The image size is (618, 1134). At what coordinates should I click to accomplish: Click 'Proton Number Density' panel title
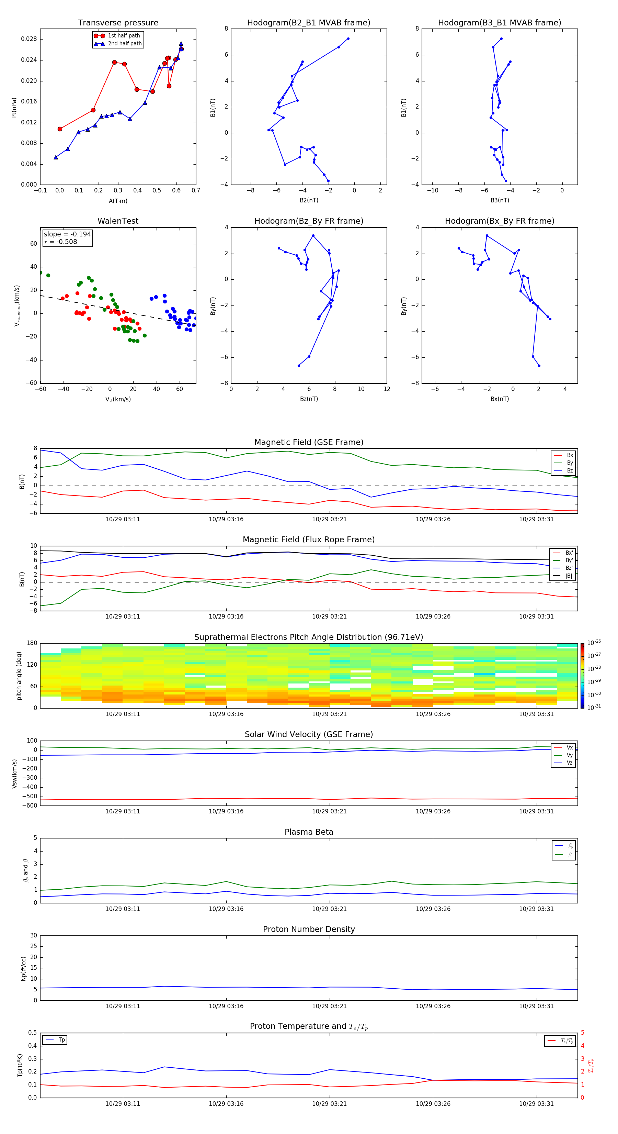(309, 930)
